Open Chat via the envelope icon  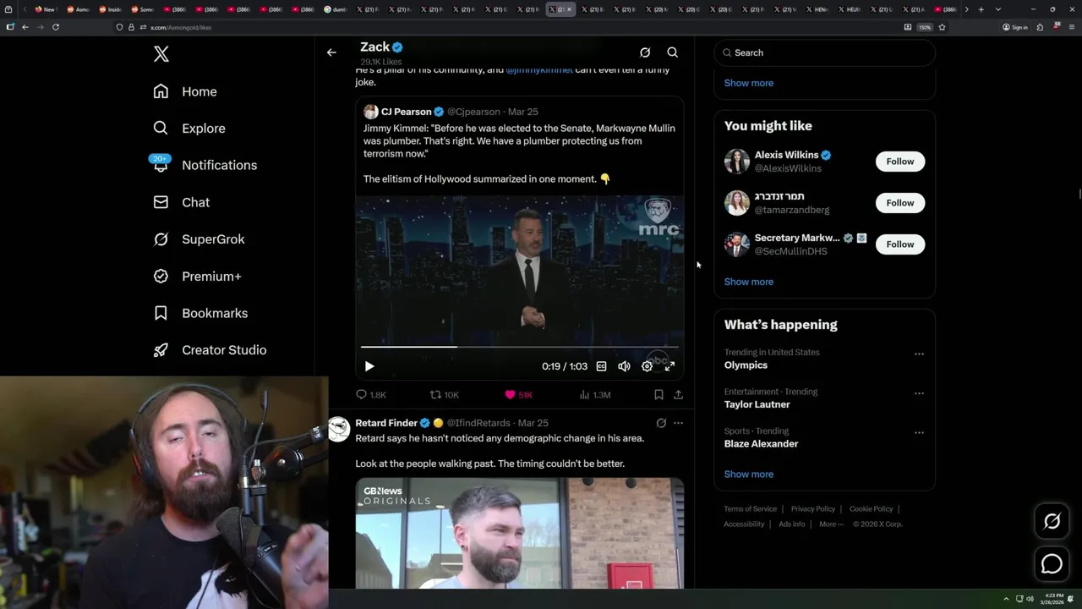(x=161, y=202)
